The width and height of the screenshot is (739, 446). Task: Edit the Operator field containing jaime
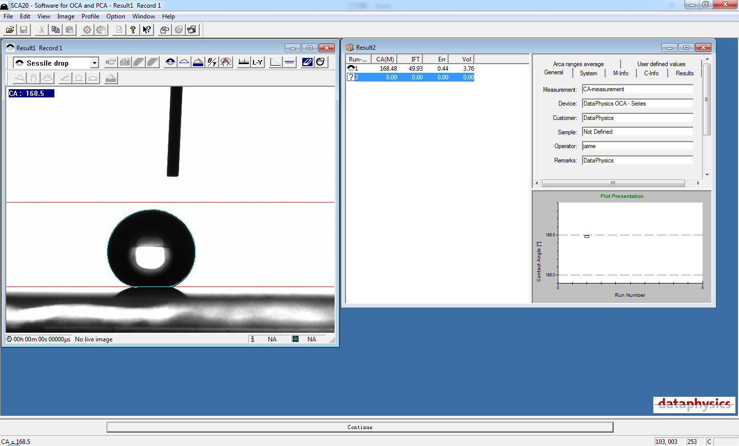(x=637, y=146)
